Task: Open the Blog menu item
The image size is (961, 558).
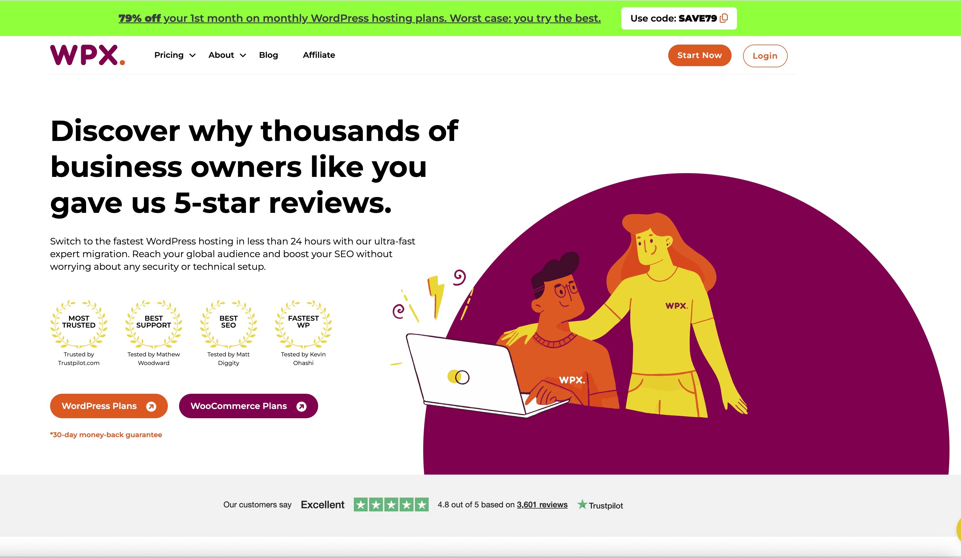Action: coord(269,55)
